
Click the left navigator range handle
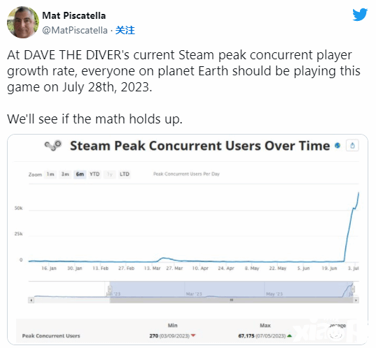(x=110, y=289)
